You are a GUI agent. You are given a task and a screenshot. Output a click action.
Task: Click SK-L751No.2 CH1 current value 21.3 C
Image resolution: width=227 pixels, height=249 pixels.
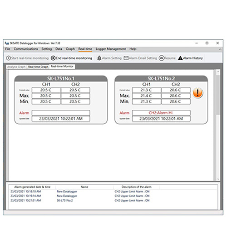click(147, 90)
